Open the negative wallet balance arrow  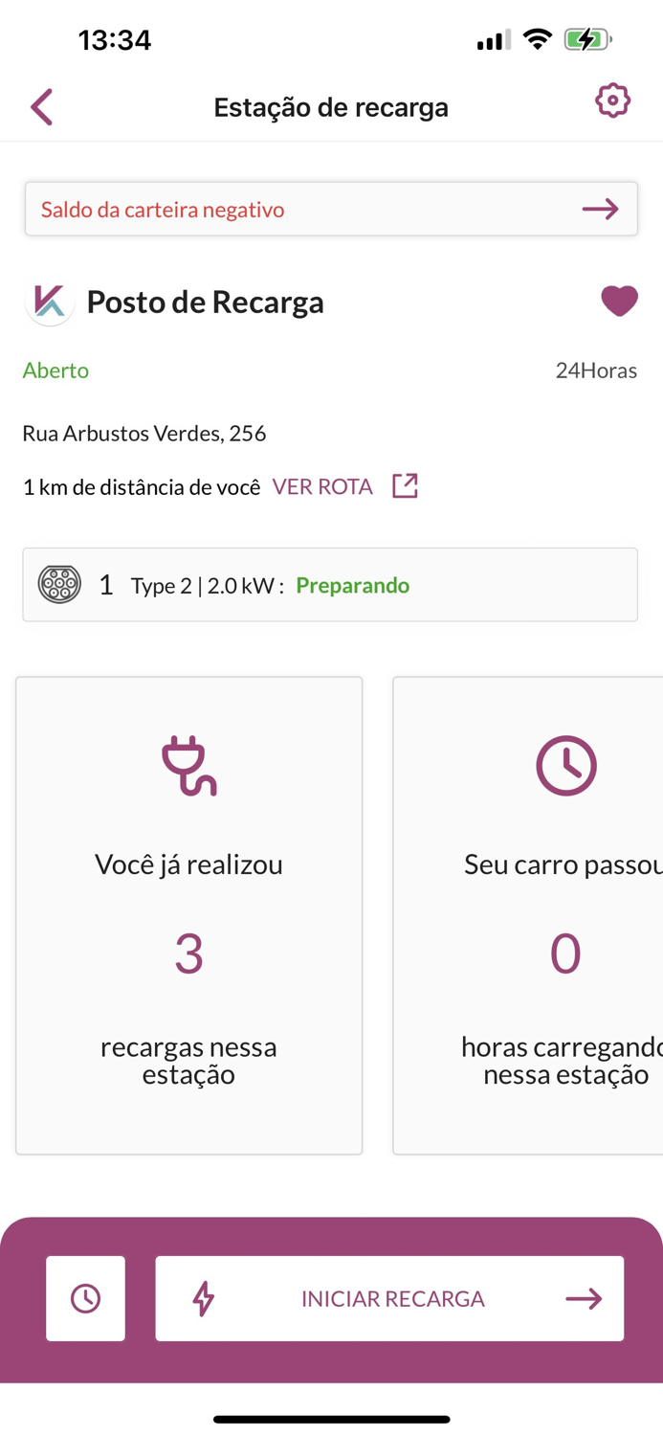point(600,209)
